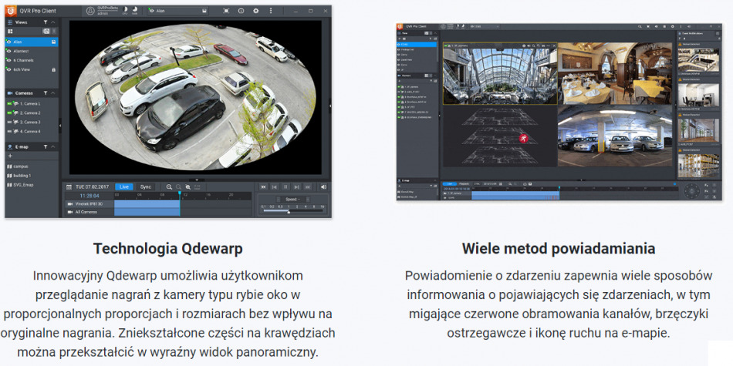Select the 6 Channels view
Image resolution: width=733 pixels, height=366 pixels.
pyautogui.click(x=23, y=60)
